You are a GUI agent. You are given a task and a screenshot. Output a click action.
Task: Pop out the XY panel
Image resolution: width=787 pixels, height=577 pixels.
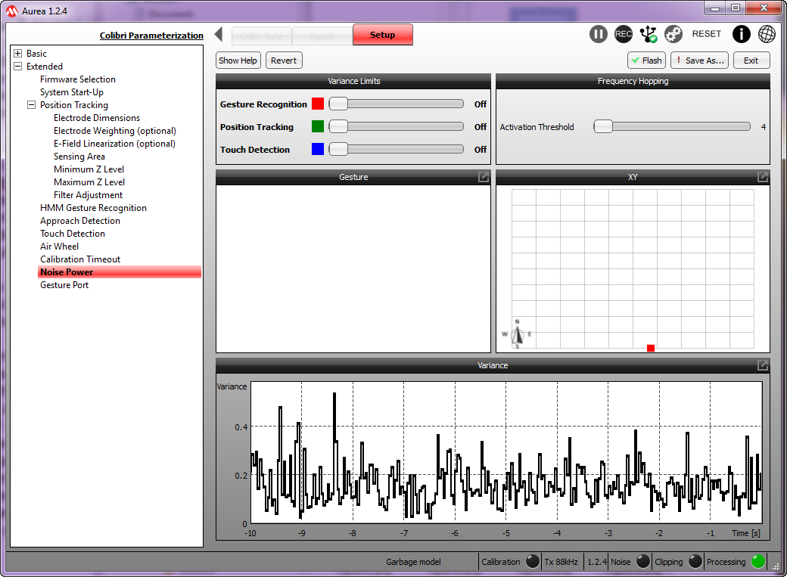(763, 177)
